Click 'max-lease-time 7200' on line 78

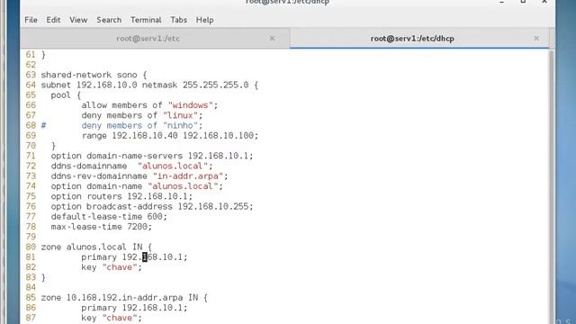point(99,227)
